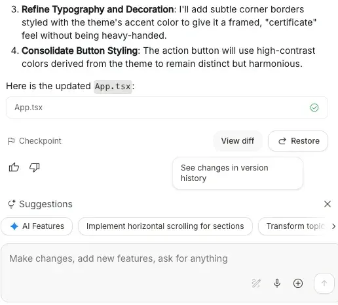Click the thumbs down feedback icon
The image size is (338, 305).
(x=35, y=167)
